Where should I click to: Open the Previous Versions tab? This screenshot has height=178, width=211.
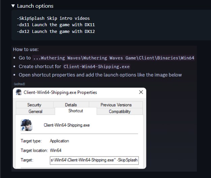[116, 105]
